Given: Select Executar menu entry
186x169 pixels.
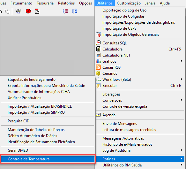Looking at the screenshot, I should 140,86.
